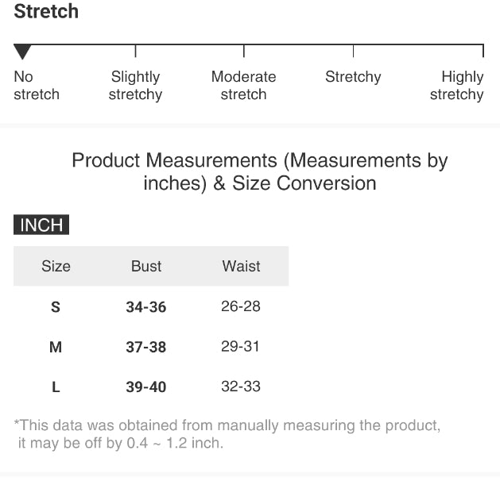Viewport: 500px width, 481px height.
Task: Select the size L row label
Action: (x=56, y=387)
